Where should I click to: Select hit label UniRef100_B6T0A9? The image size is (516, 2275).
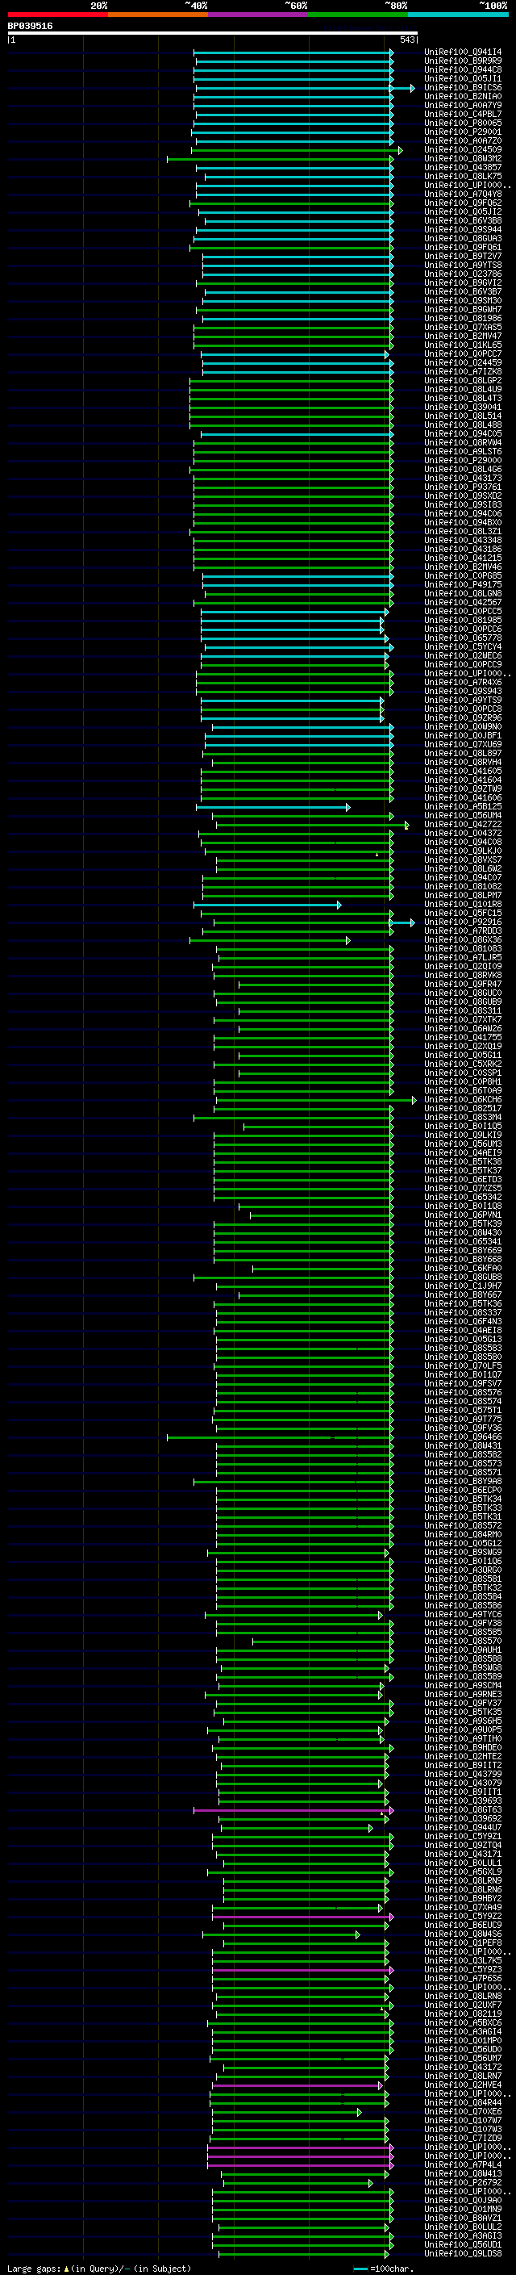463,1091
